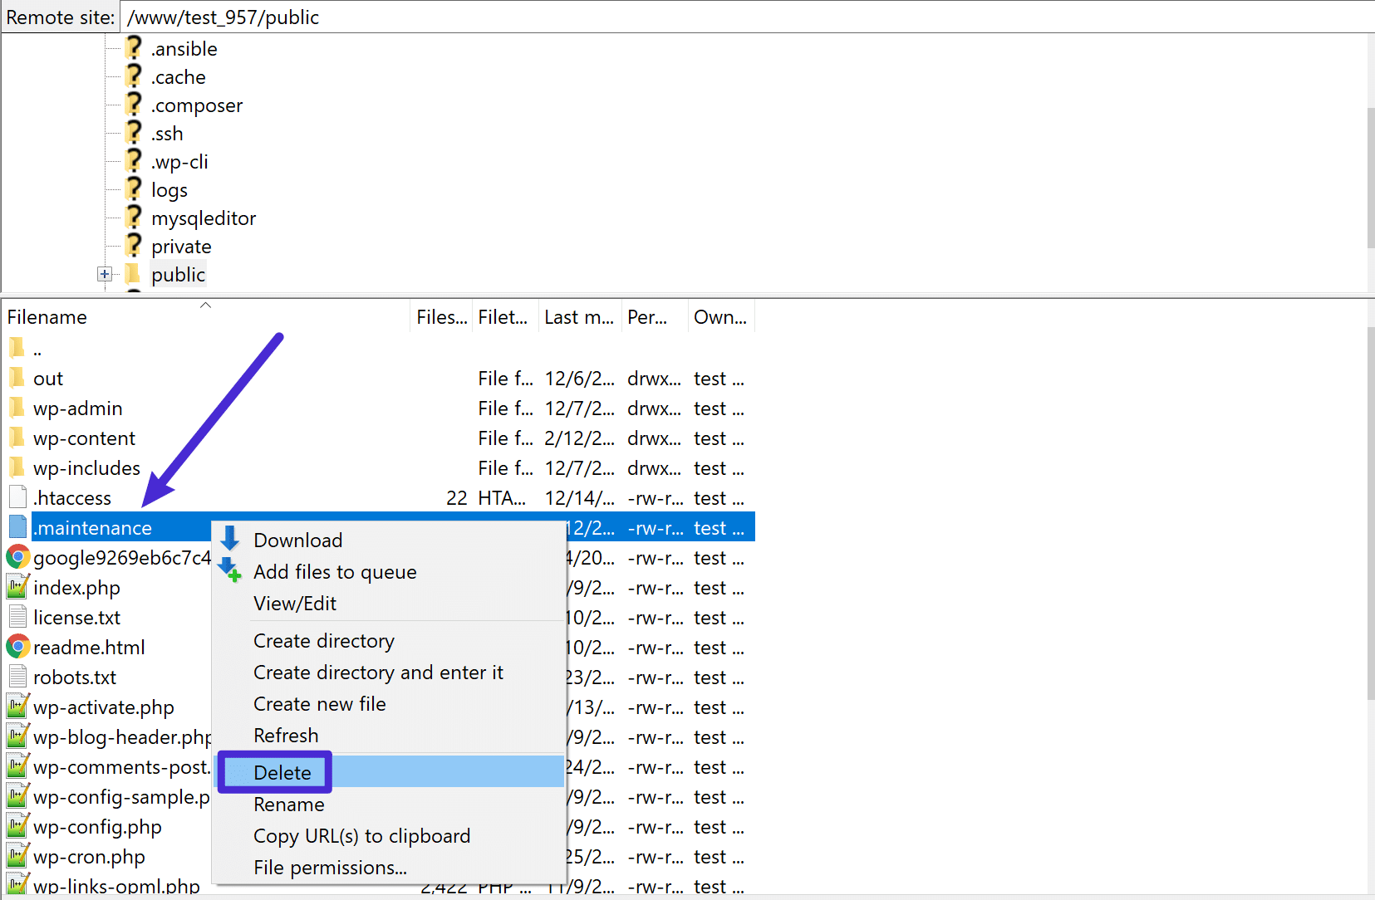The image size is (1375, 900).
Task: Click the Add files to queue icon
Action: (229, 570)
